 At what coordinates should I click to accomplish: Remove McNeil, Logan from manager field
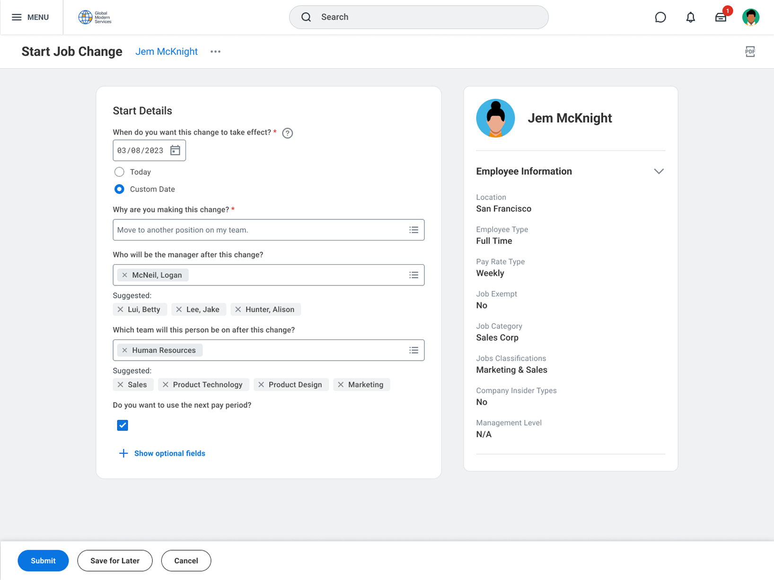coord(125,275)
